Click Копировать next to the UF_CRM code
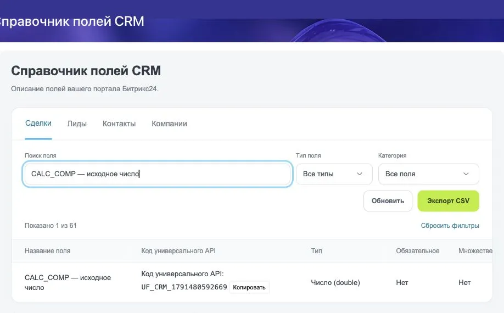This screenshot has width=504, height=313. point(249,287)
